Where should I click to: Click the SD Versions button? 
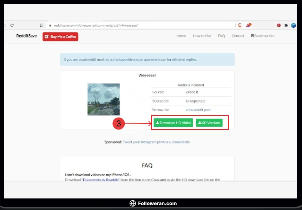point(209,122)
